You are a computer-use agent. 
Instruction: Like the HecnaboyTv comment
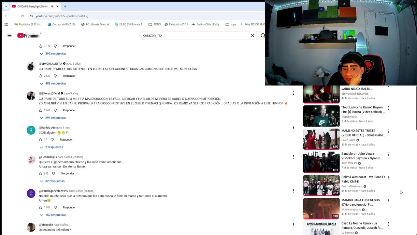40,173
